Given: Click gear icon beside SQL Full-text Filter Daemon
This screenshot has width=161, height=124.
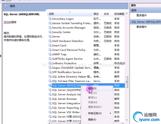Looking at the screenshot, I should tap(50, 81).
